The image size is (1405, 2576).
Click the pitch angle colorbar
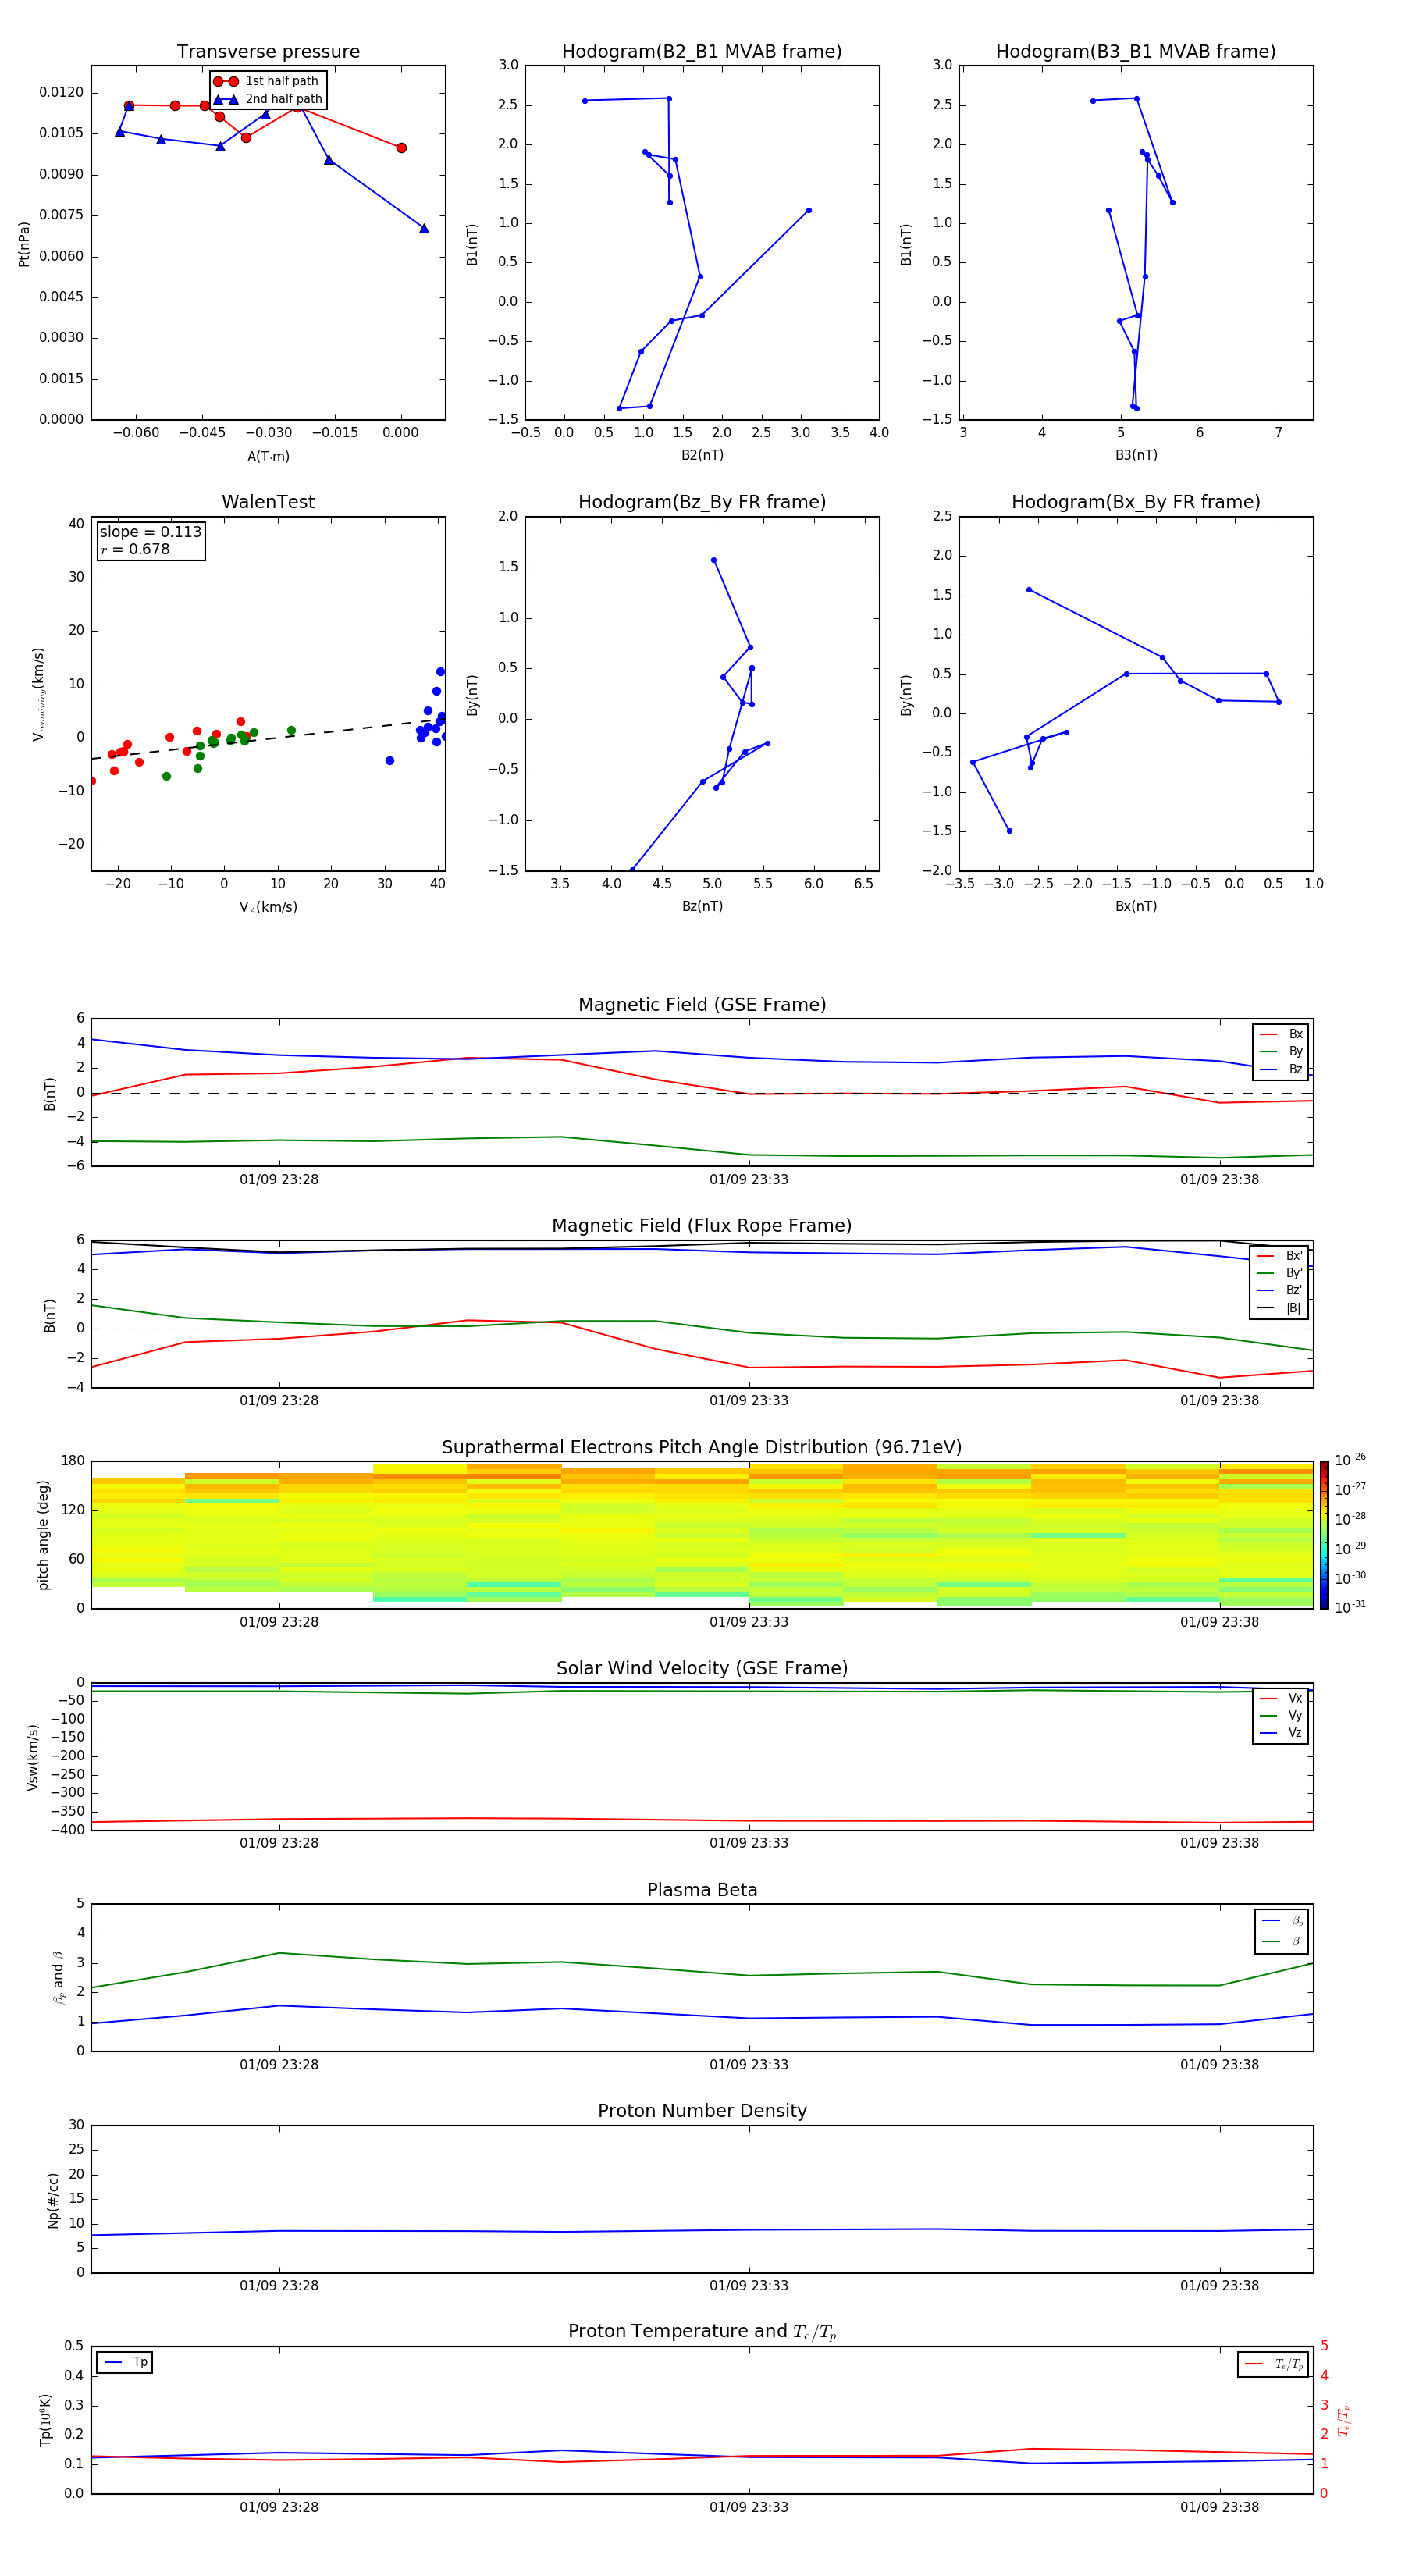1324,1535
